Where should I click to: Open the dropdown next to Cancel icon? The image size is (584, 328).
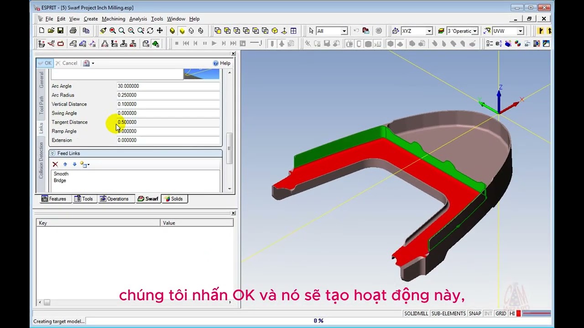pos(93,63)
